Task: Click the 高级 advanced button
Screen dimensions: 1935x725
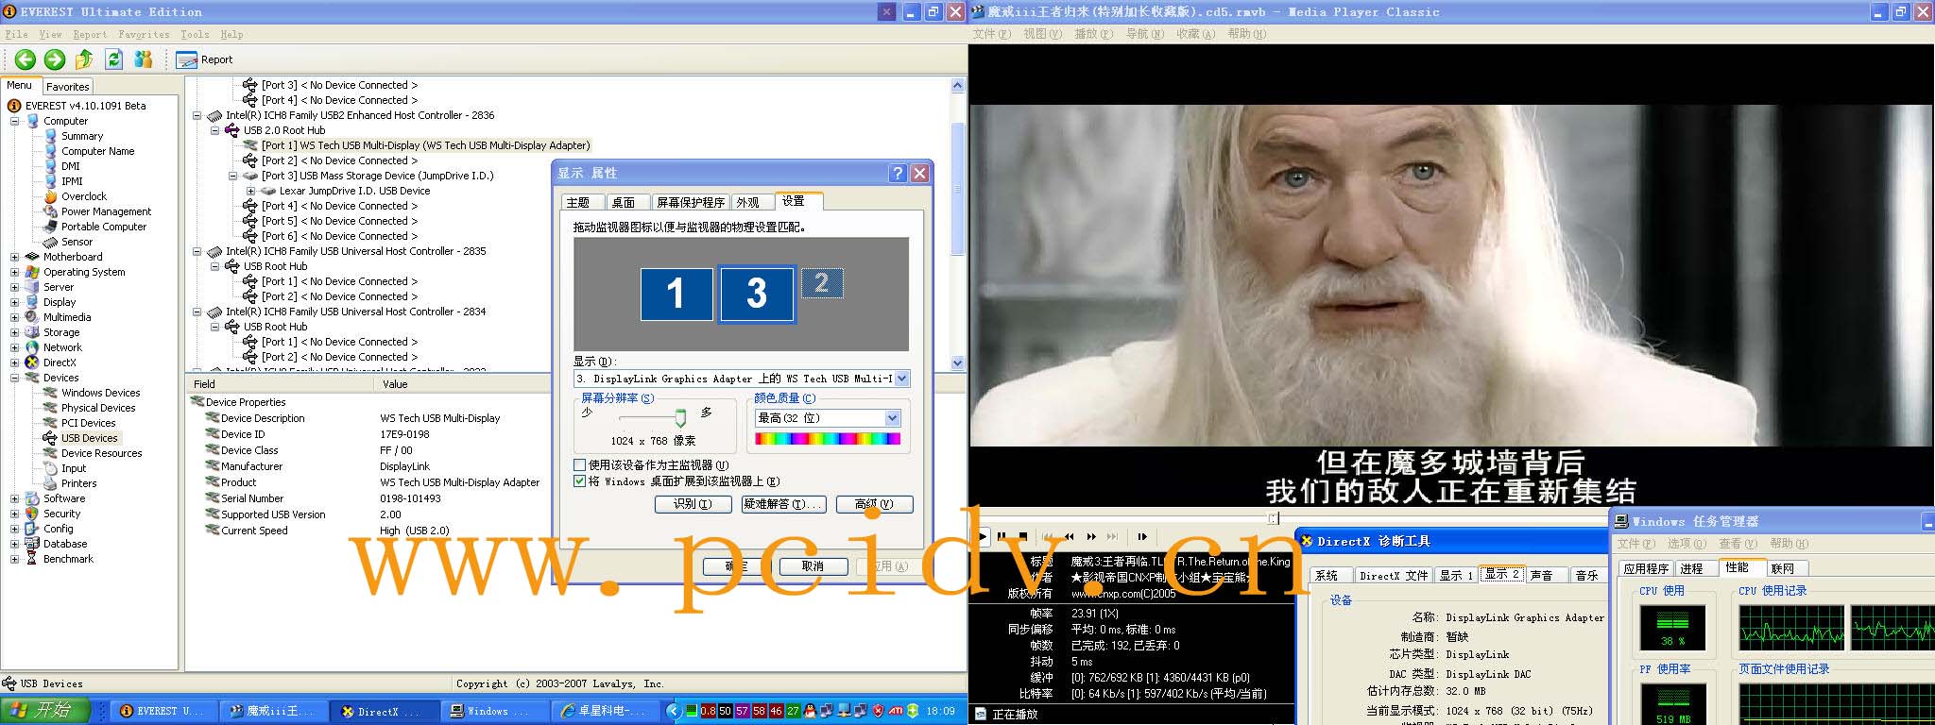Action: pos(874,504)
